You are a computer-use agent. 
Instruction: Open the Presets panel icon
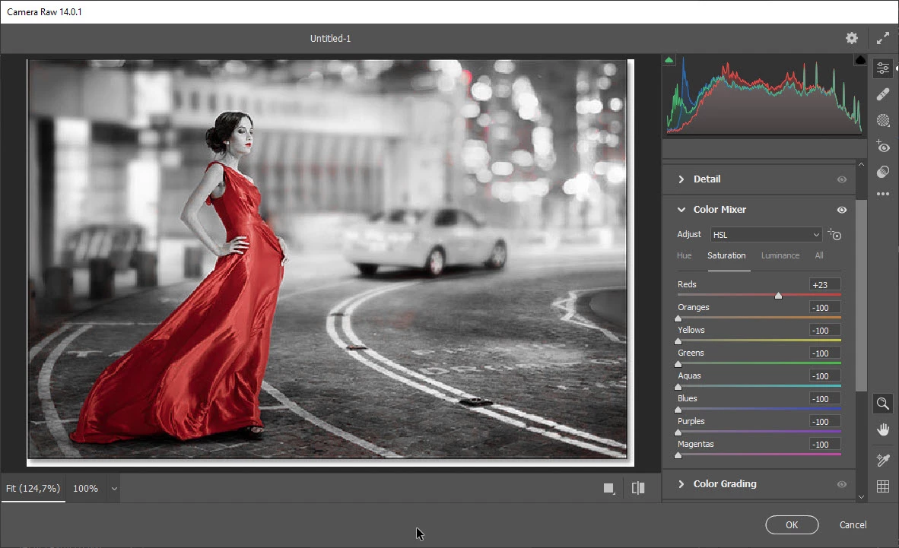pyautogui.click(x=883, y=172)
